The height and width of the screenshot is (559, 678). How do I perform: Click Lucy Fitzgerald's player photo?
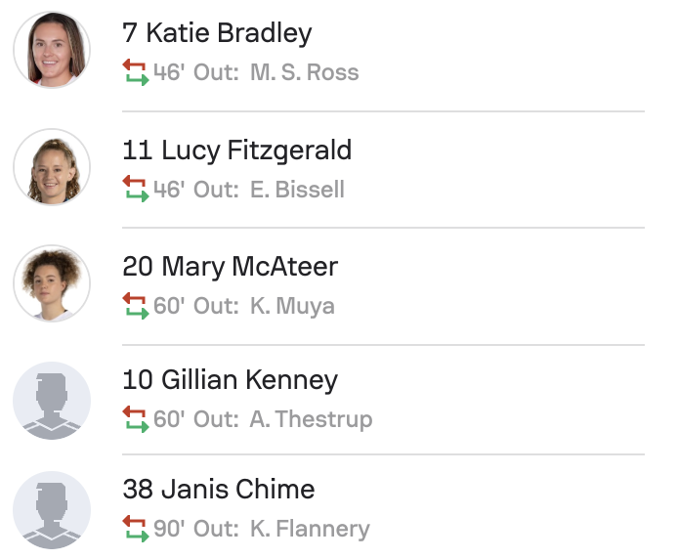click(52, 167)
